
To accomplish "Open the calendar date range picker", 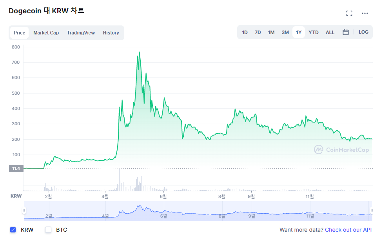I will 345,32.
